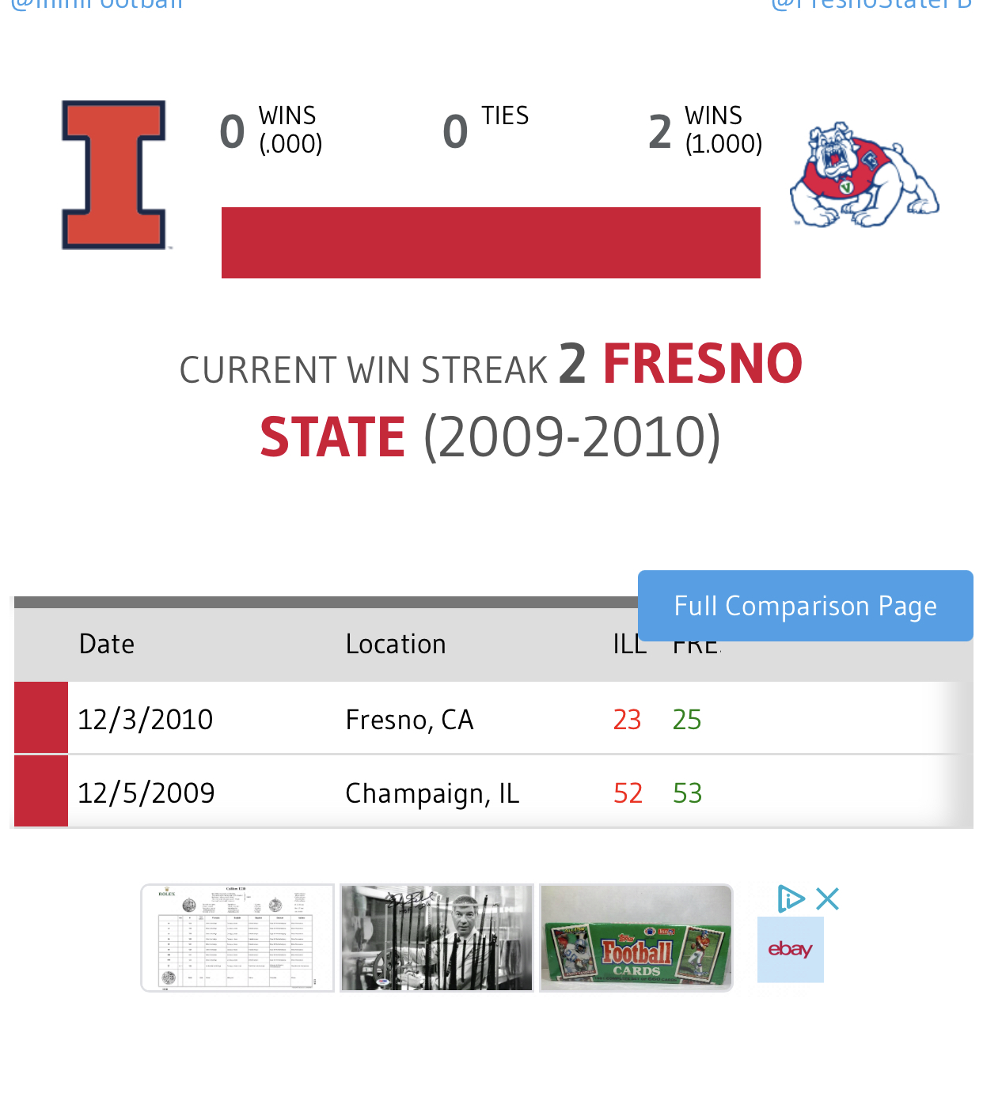Open the Topps Football Cards box ad

click(x=636, y=938)
